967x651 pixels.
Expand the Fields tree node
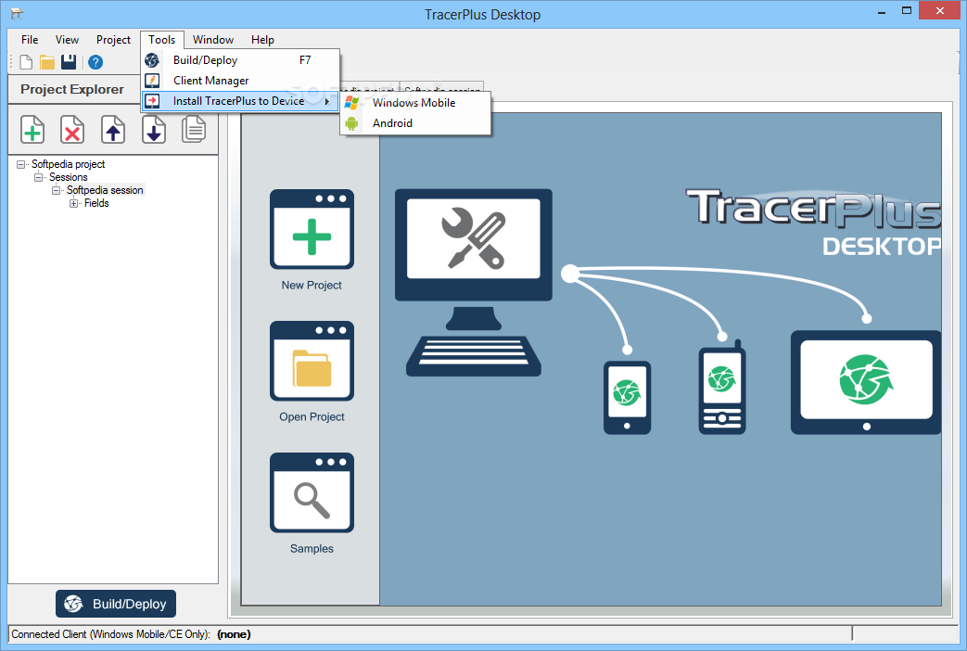point(73,203)
